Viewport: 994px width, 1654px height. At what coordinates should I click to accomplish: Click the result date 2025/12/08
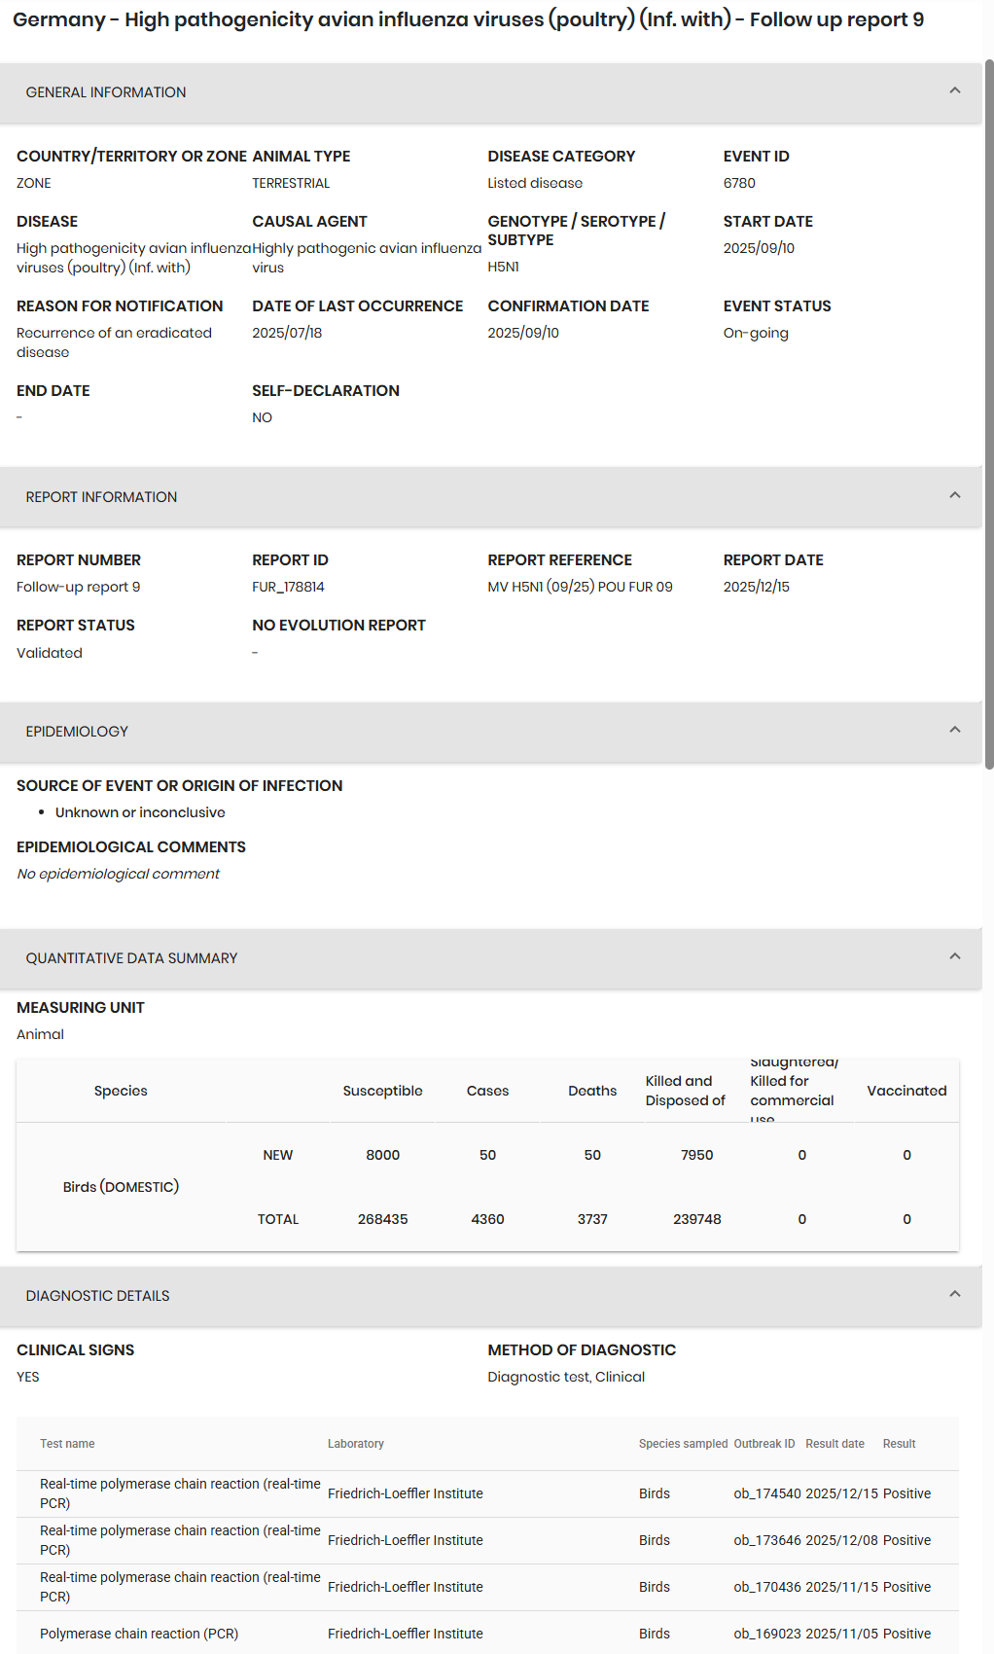coord(841,1540)
